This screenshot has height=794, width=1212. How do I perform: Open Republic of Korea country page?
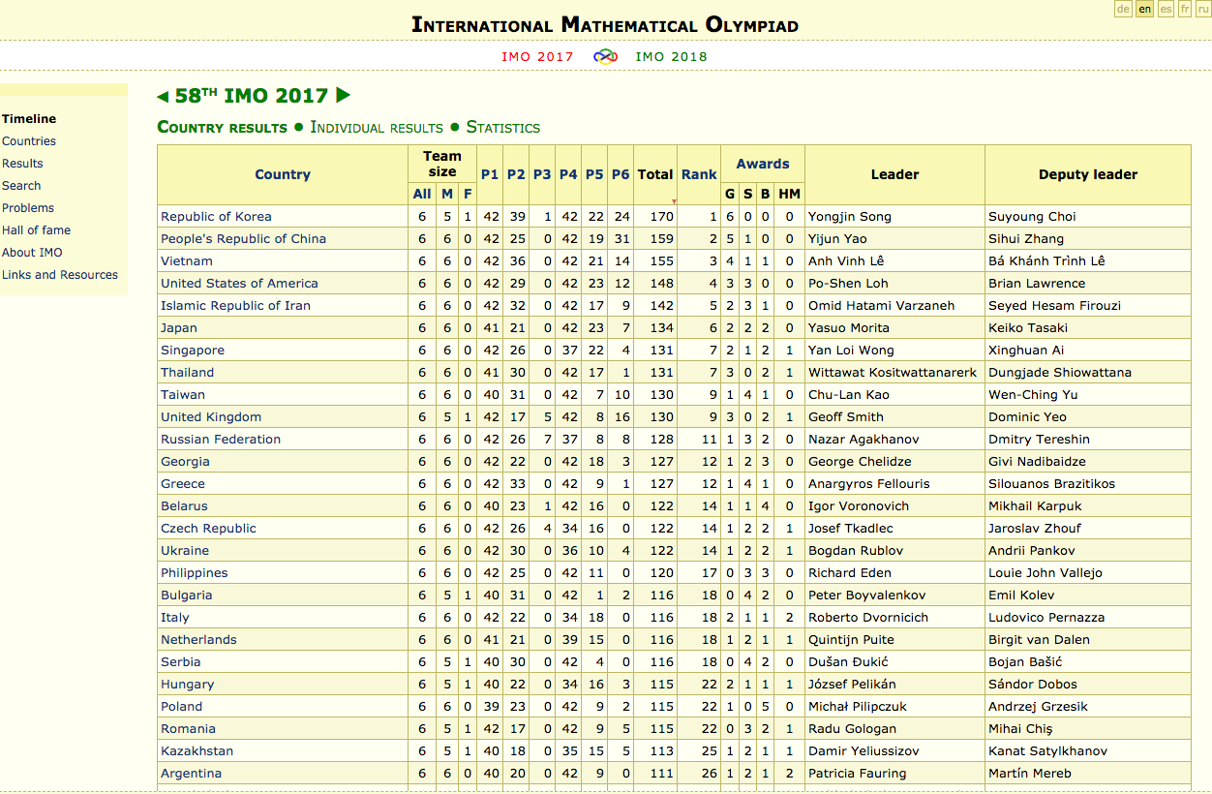(x=216, y=217)
